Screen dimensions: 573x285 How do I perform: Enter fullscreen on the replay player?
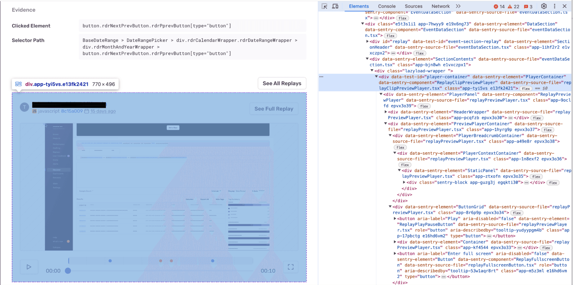[x=291, y=267]
